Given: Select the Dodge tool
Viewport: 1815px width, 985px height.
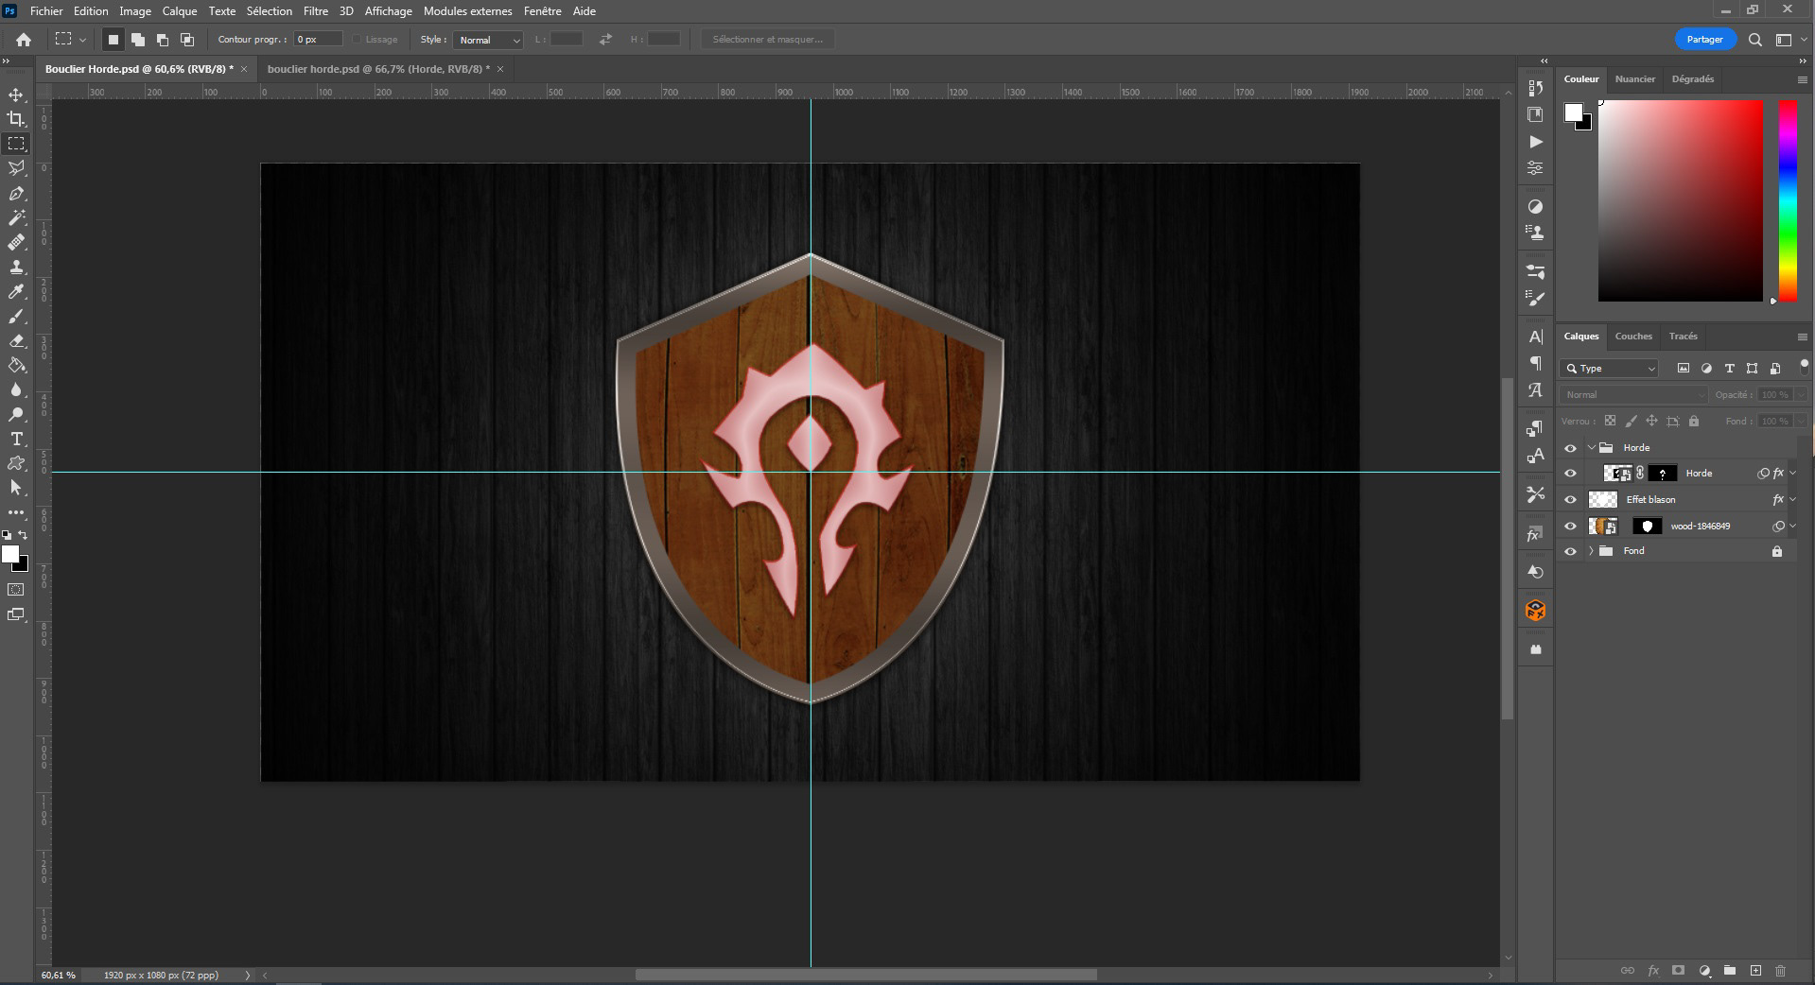Looking at the screenshot, I should coord(16,415).
